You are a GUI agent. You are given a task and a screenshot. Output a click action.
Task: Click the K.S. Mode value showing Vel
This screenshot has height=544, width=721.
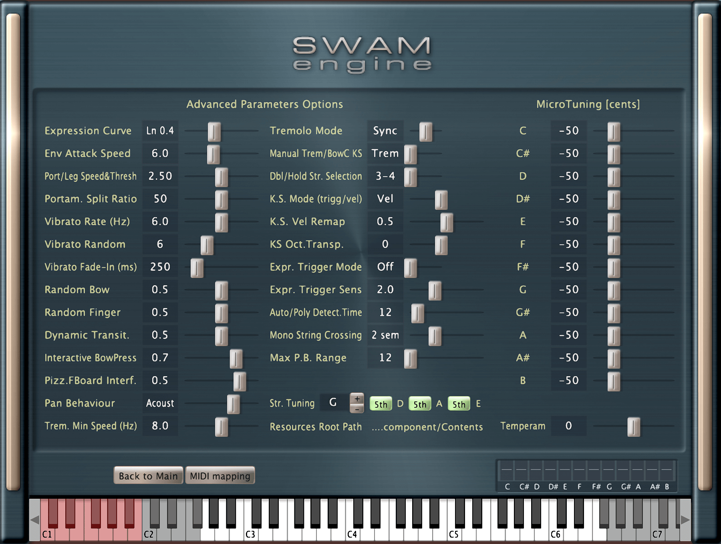pyautogui.click(x=385, y=199)
